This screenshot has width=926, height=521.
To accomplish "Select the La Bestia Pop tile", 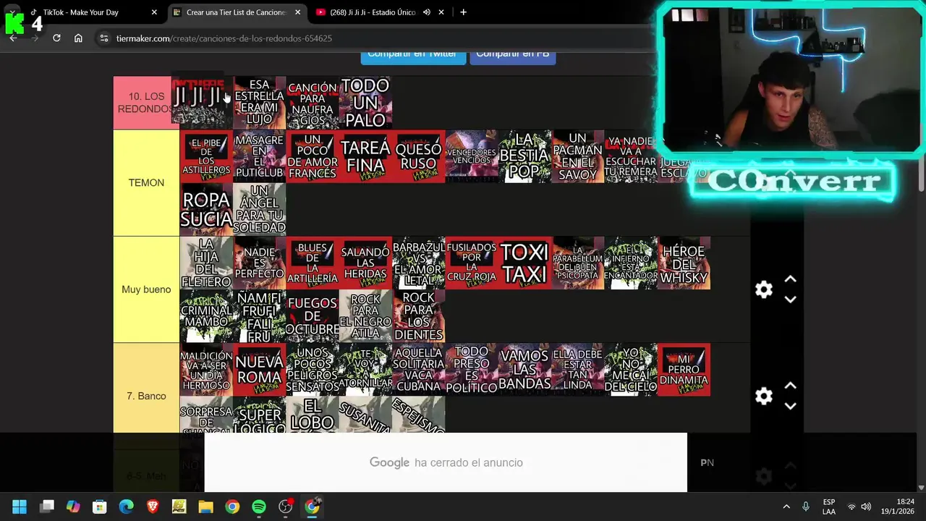I will click(524, 156).
